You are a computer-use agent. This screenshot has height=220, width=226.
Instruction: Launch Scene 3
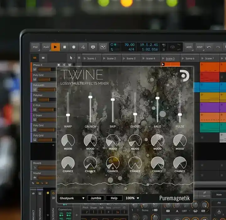[131, 58]
